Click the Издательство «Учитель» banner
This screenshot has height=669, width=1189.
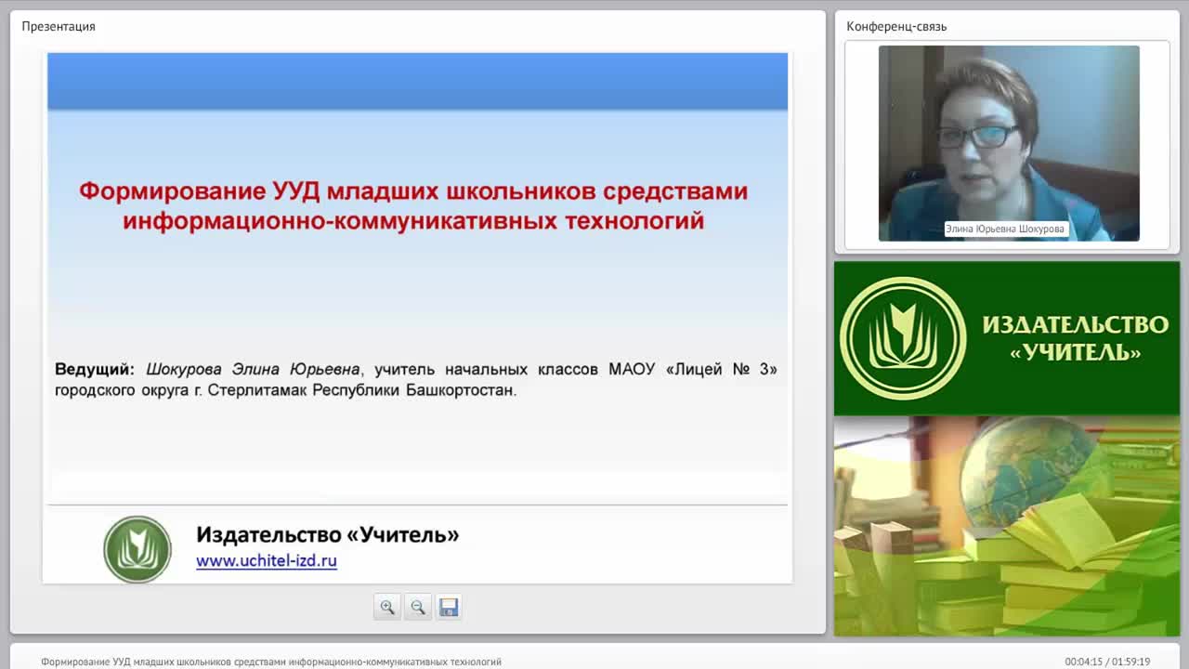(1007, 338)
